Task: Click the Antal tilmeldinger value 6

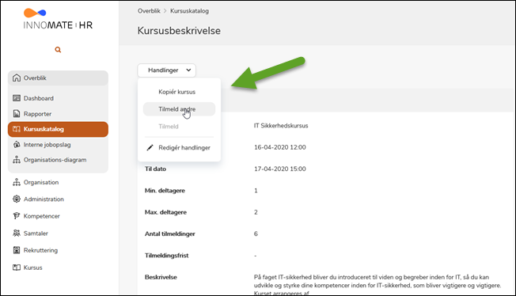Action: click(x=256, y=233)
